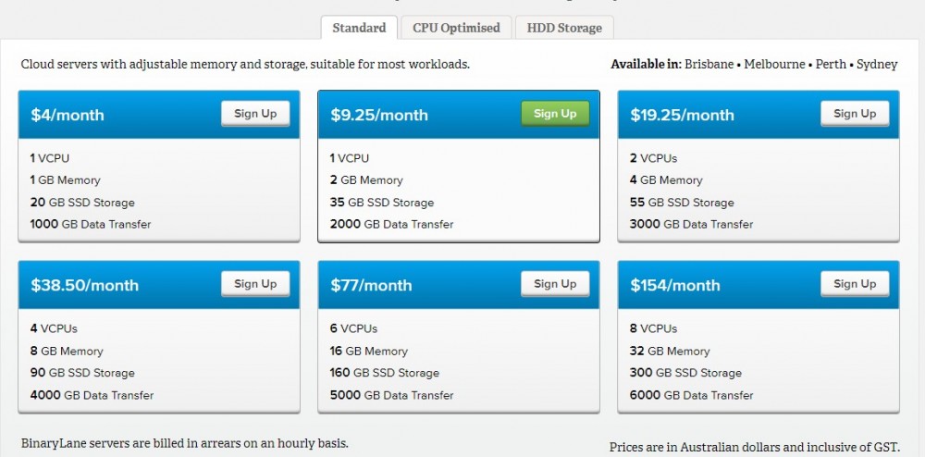Click the $4/month price heading
Image resolution: width=925 pixels, height=457 pixels.
click(68, 116)
